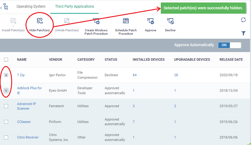Click the Declined status of 7 Zip
This screenshot has width=251, height=145.
coord(111,75)
